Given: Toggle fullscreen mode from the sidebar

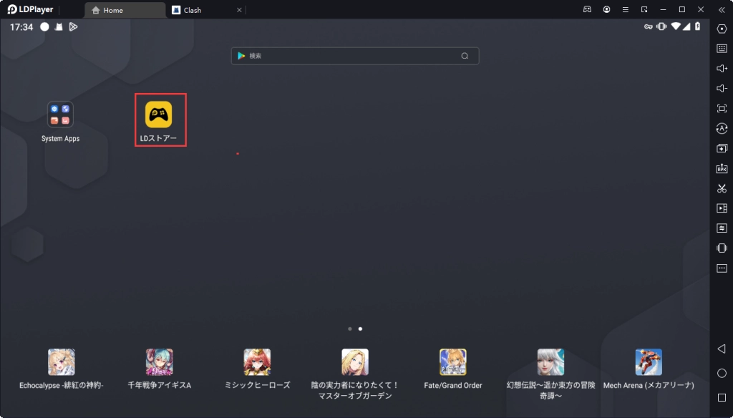Looking at the screenshot, I should [x=722, y=109].
